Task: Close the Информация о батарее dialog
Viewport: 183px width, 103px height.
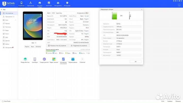Action: [x=142, y=9]
